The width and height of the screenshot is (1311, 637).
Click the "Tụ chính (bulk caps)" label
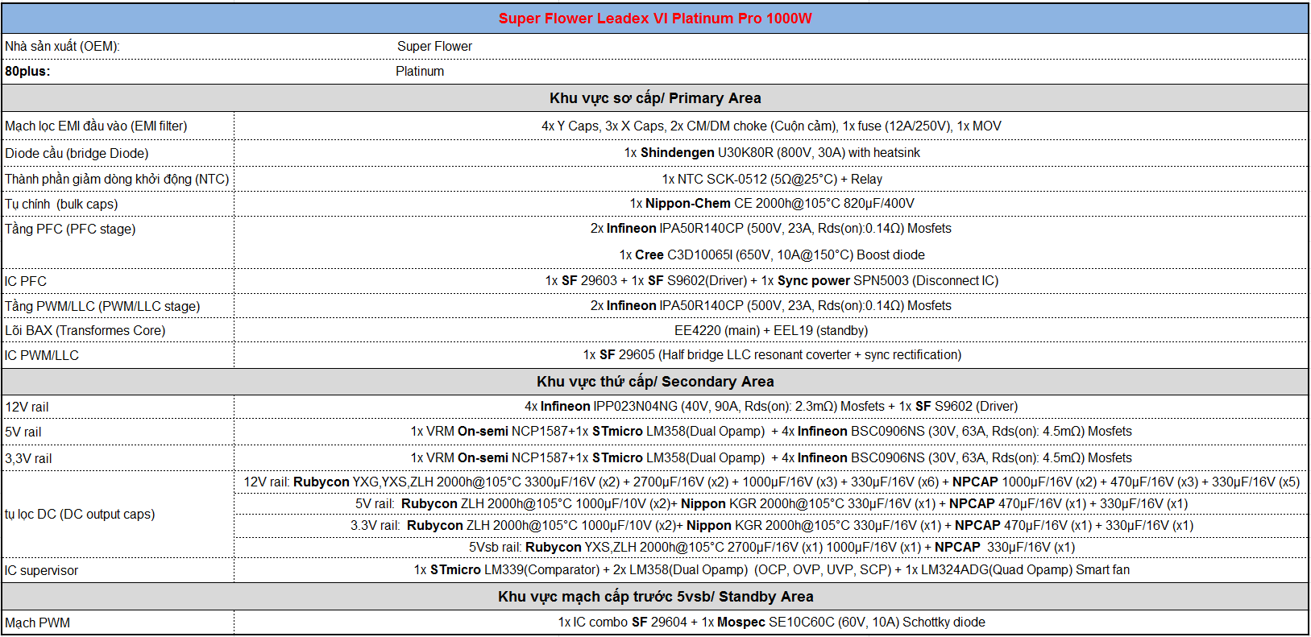pyautogui.click(x=61, y=205)
